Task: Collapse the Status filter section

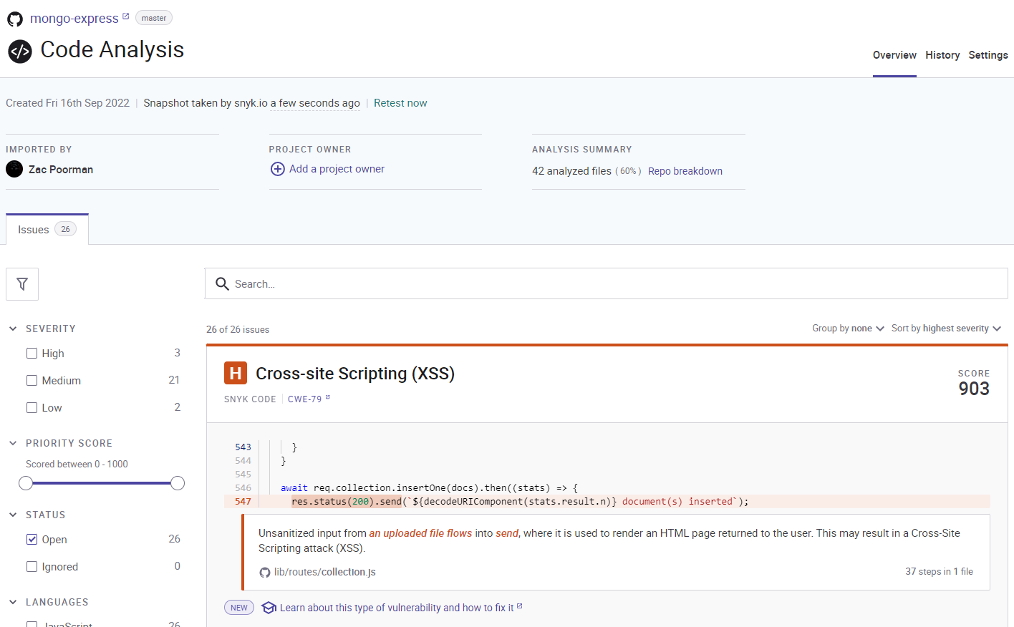Action: [x=13, y=515]
